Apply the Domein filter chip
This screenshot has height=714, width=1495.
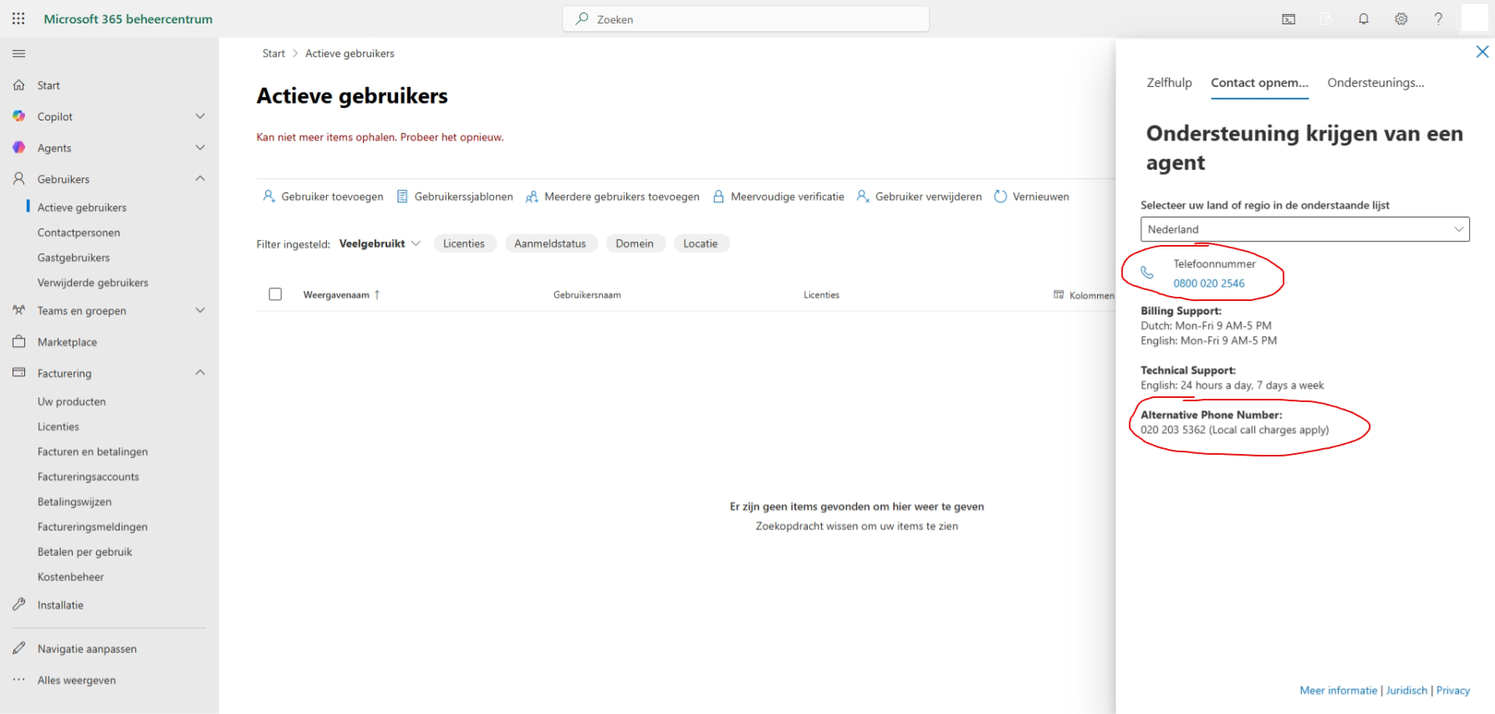pyautogui.click(x=635, y=243)
